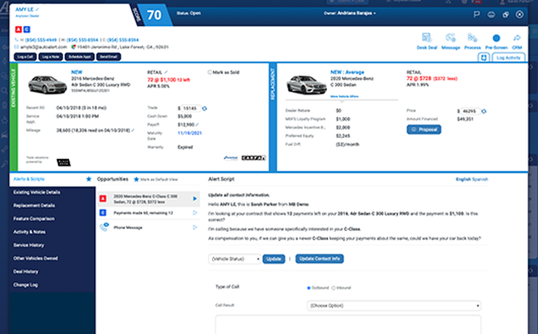Open Deal History section
Image resolution: width=538 pixels, height=334 pixels.
pyautogui.click(x=26, y=272)
